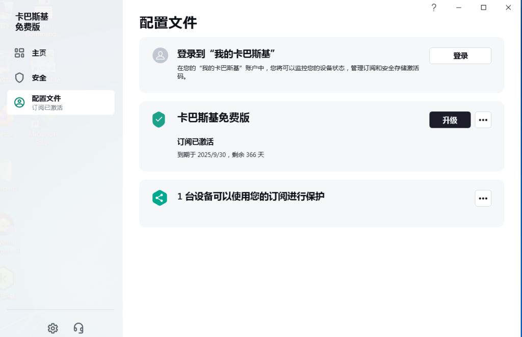The height and width of the screenshot is (337, 522).
Task: Click the 卡巴斯基免费版 card title
Action: 214,118
